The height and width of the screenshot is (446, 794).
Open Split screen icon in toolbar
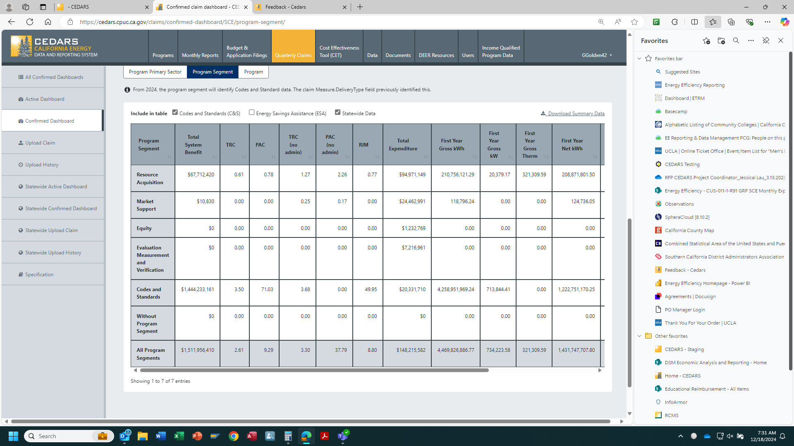(694, 22)
